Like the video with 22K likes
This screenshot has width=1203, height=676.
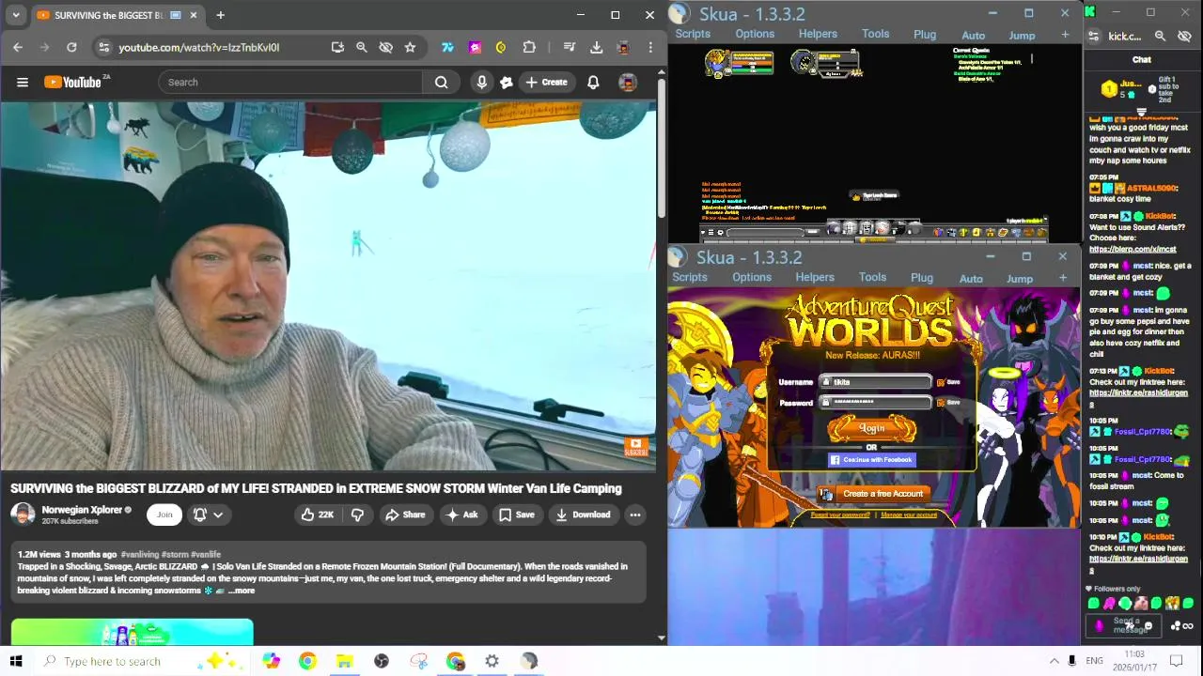click(317, 515)
